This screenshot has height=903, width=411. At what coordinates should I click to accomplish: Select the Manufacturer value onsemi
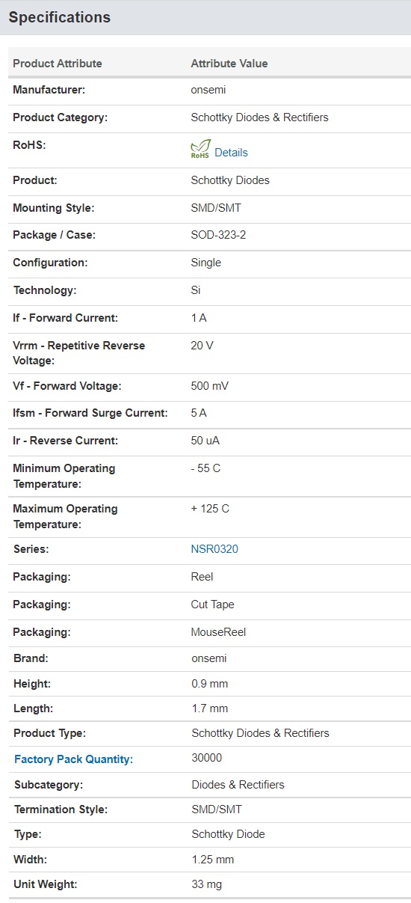pos(208,90)
